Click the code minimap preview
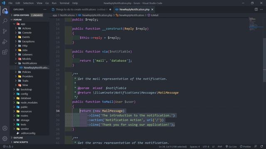The image size is (266, 149). click(x=256, y=24)
